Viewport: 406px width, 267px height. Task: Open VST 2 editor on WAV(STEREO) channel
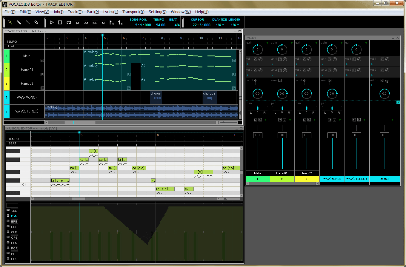coord(359,70)
